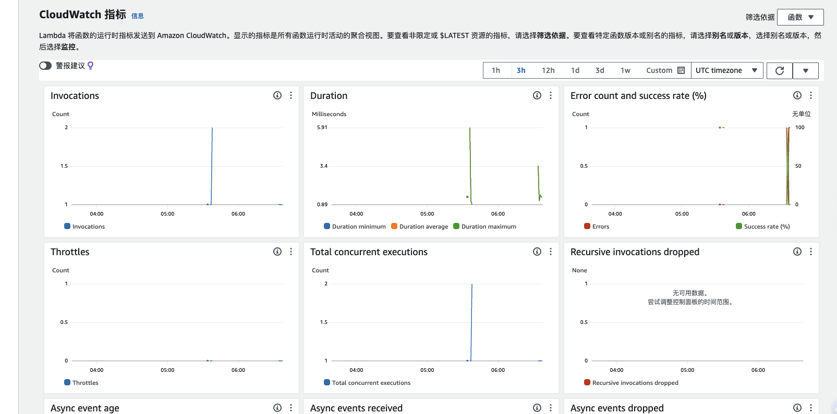Open the 函数 filter dropdown
Image resolution: width=837 pixels, height=414 pixels.
point(800,17)
